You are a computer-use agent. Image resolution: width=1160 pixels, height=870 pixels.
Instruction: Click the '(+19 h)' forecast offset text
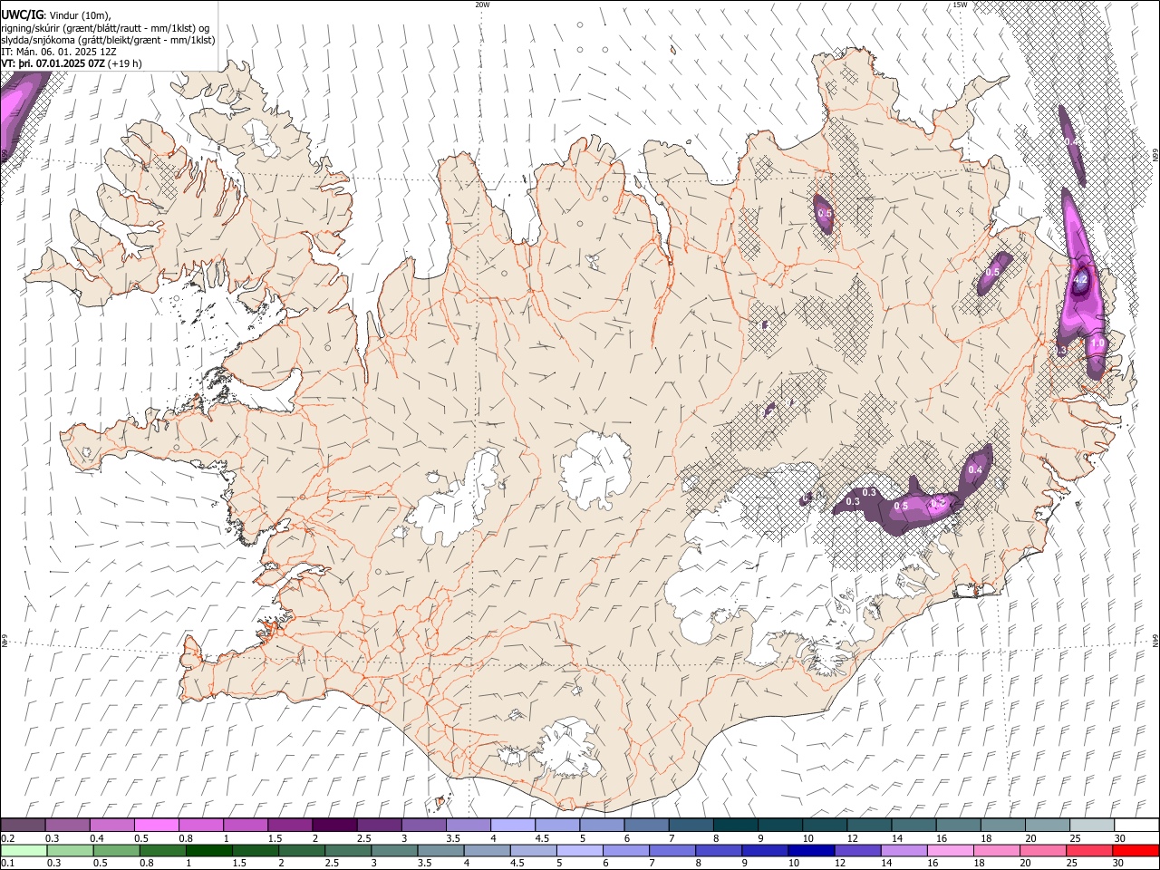[x=124, y=63]
